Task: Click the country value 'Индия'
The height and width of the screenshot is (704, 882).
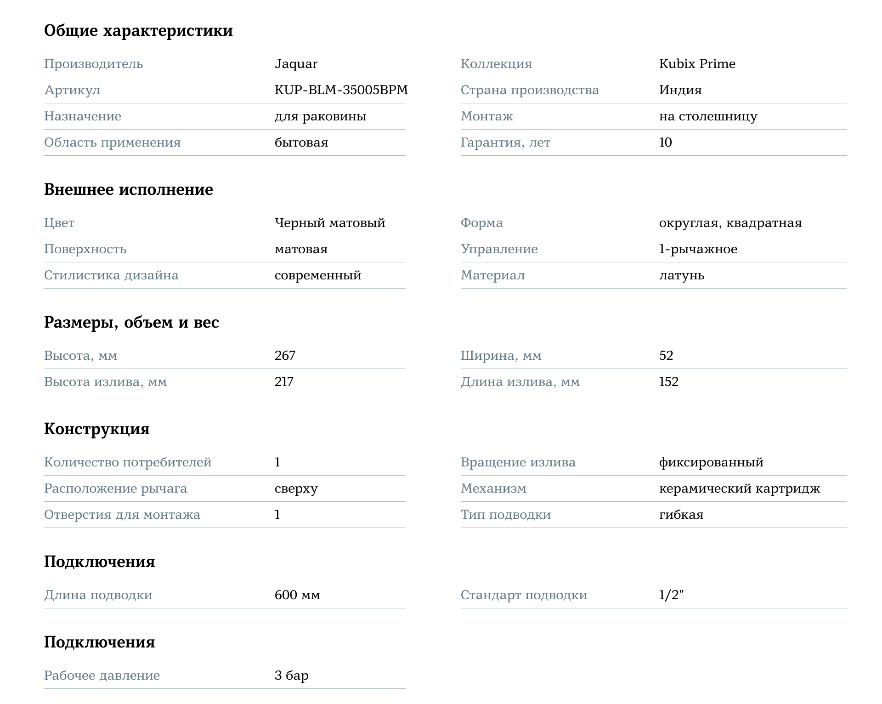Action: tap(680, 90)
